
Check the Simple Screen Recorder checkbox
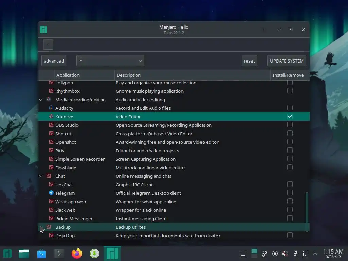(x=290, y=159)
